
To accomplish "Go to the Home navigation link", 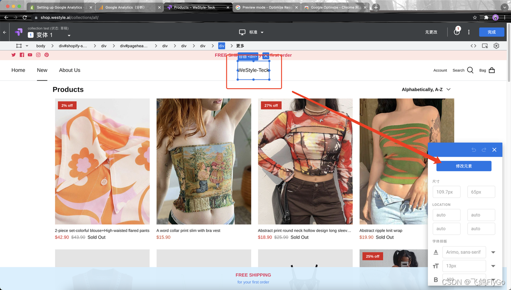I will click(18, 70).
